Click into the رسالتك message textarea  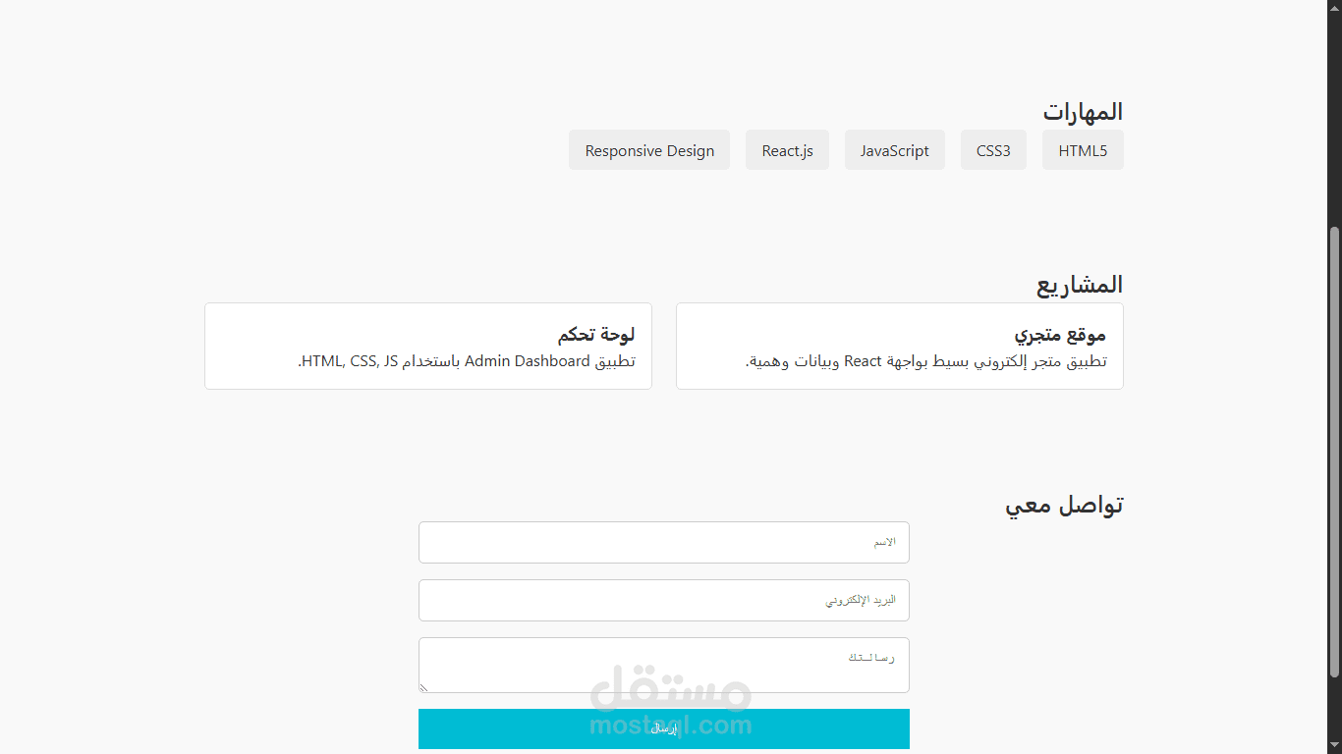664,665
